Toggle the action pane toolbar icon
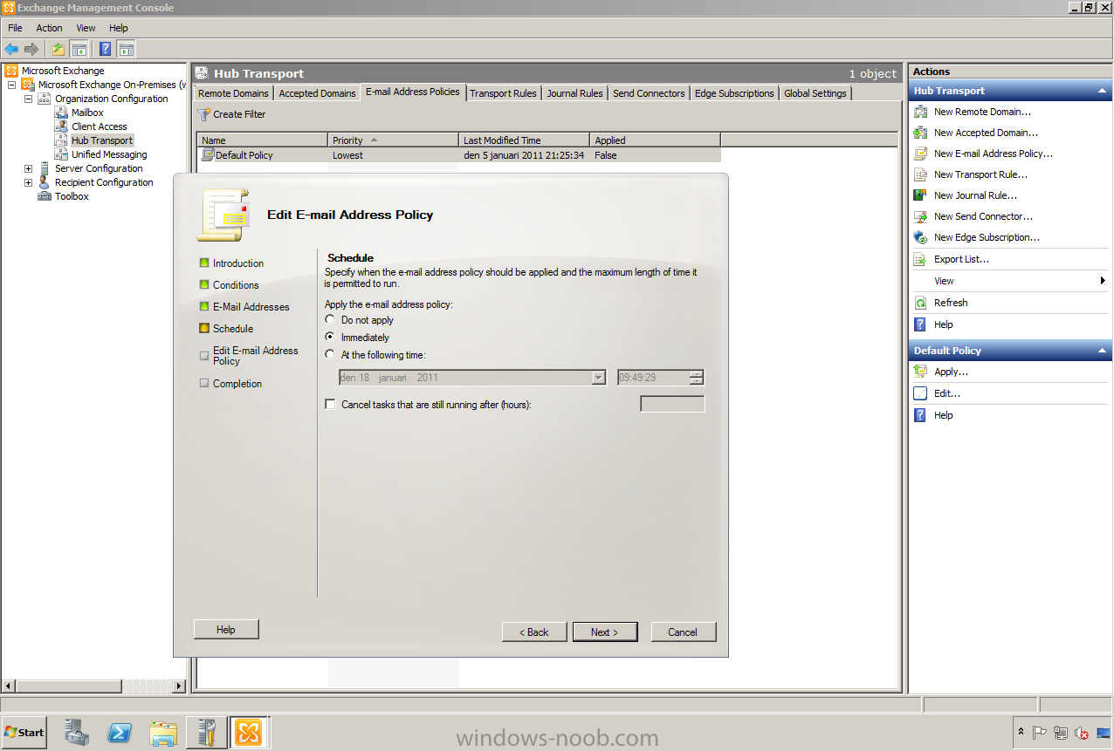This screenshot has width=1114, height=751. [126, 49]
